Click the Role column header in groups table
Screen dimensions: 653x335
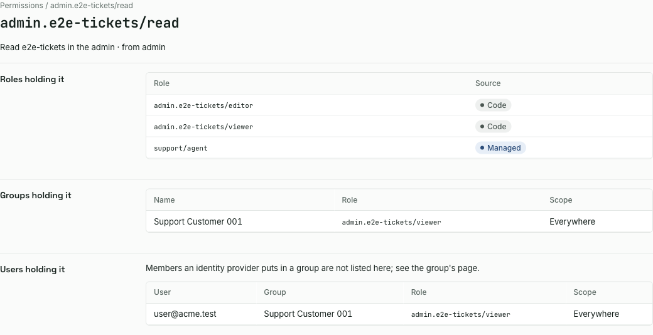(349, 199)
